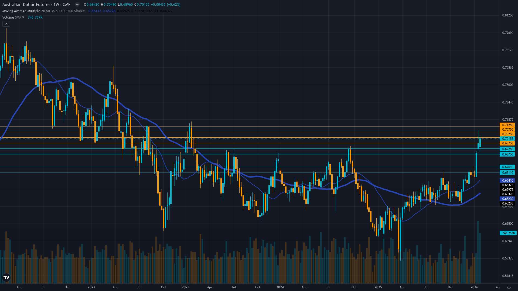Click the orange 0.70250 price label
518x291 pixels.
[x=507, y=134]
